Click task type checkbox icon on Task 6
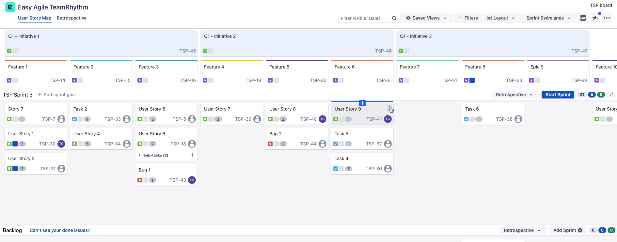This screenshot has width=617, height=242. tap(466, 119)
